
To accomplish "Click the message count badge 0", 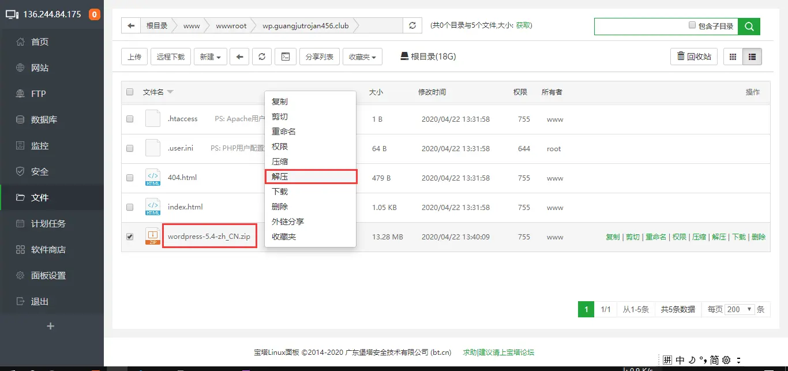I will click(95, 14).
